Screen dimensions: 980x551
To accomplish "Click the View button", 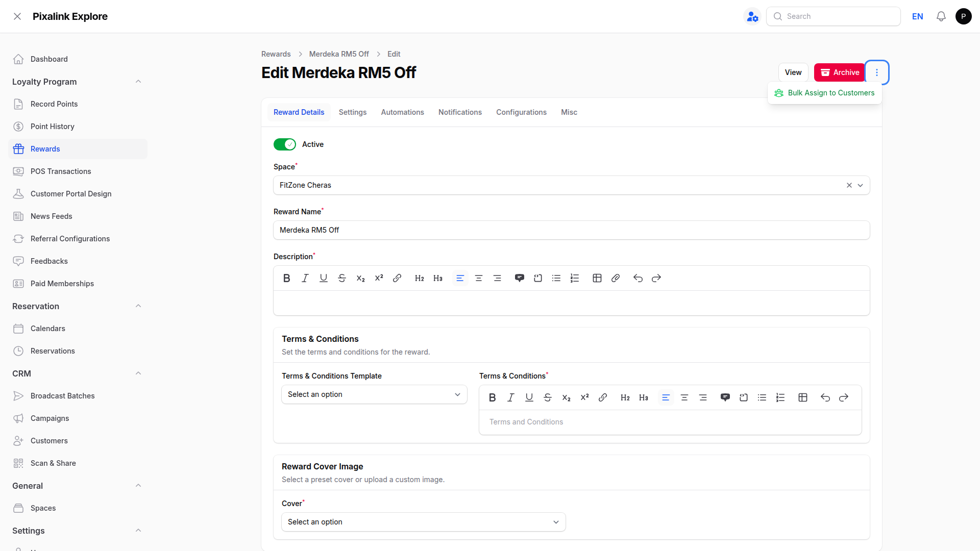I will tap(793, 72).
